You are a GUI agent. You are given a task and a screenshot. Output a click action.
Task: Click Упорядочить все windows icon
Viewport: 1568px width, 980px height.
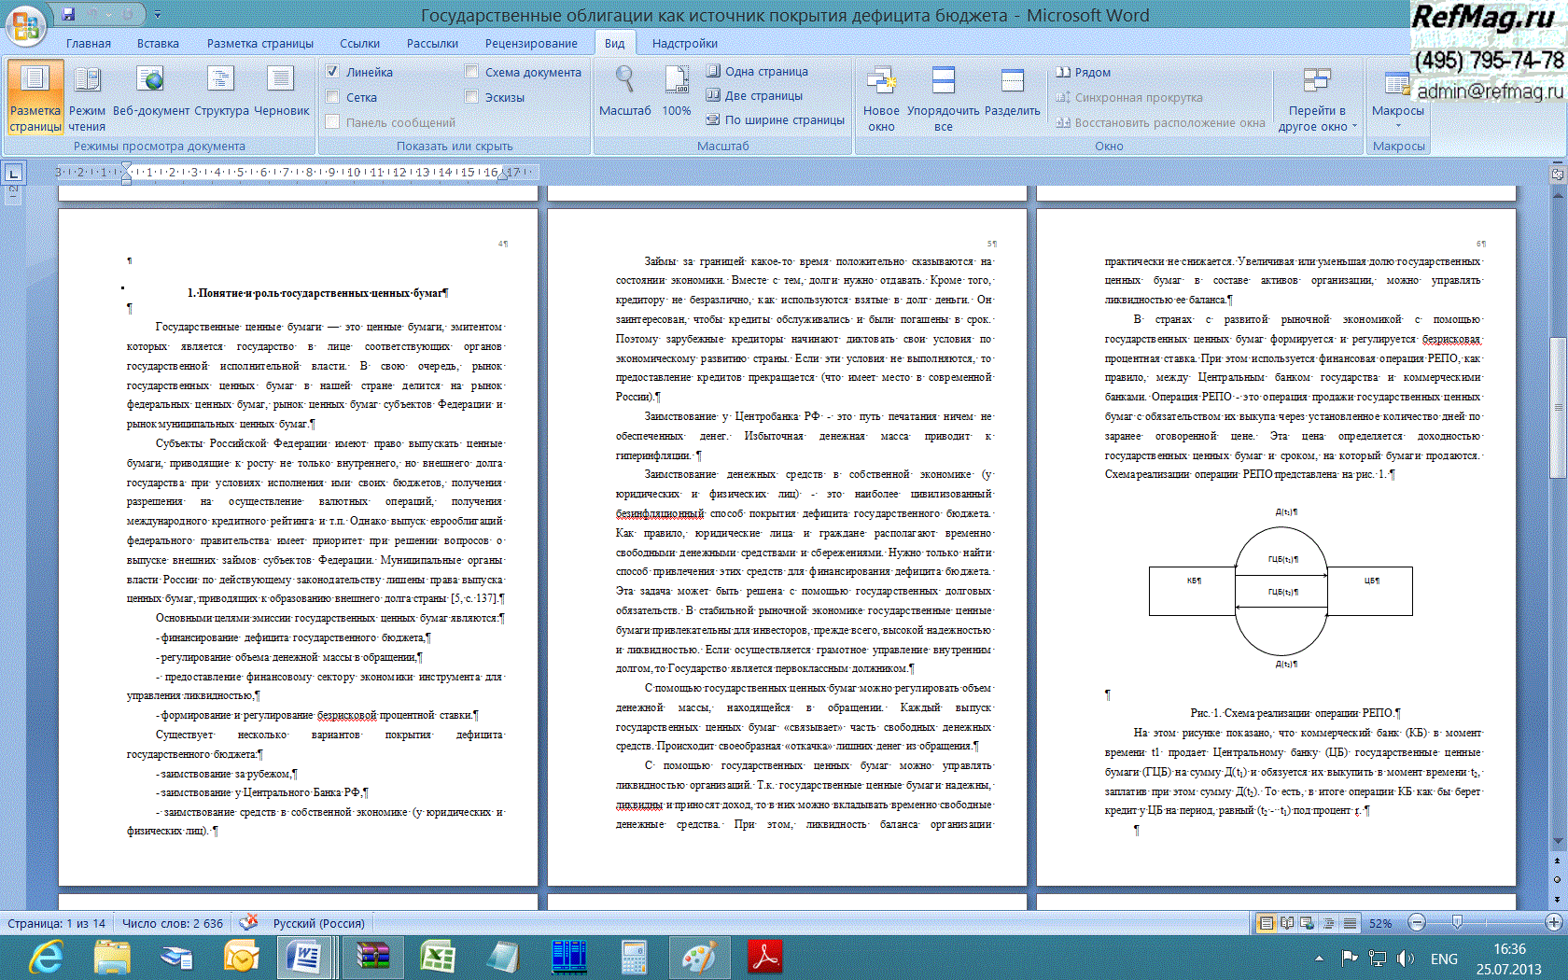[944, 96]
